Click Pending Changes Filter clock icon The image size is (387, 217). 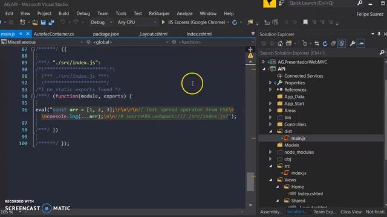pos(305,43)
